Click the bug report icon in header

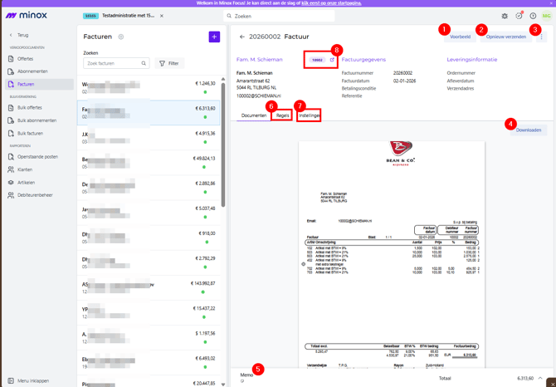pos(505,16)
